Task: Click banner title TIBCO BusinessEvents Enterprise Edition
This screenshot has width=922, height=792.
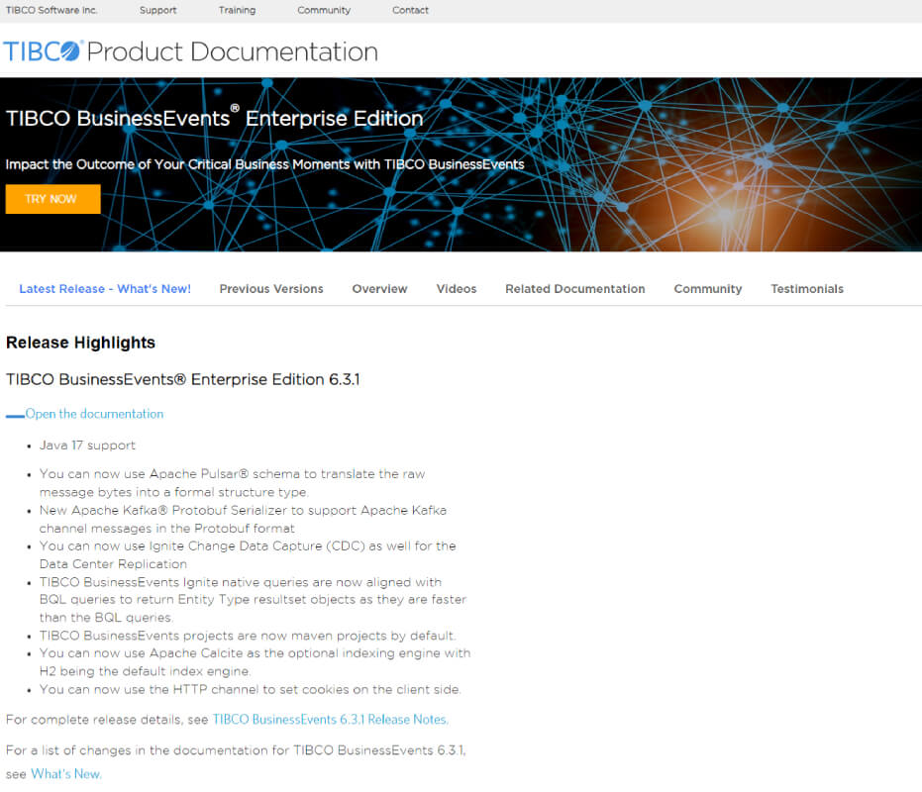Action: (x=215, y=117)
